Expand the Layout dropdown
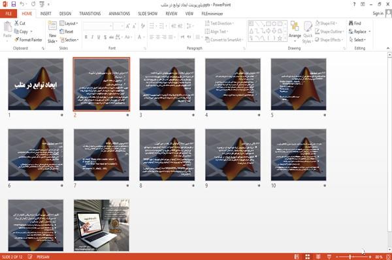Screen dimensions: 392x260 pyautogui.click(x=69, y=23)
